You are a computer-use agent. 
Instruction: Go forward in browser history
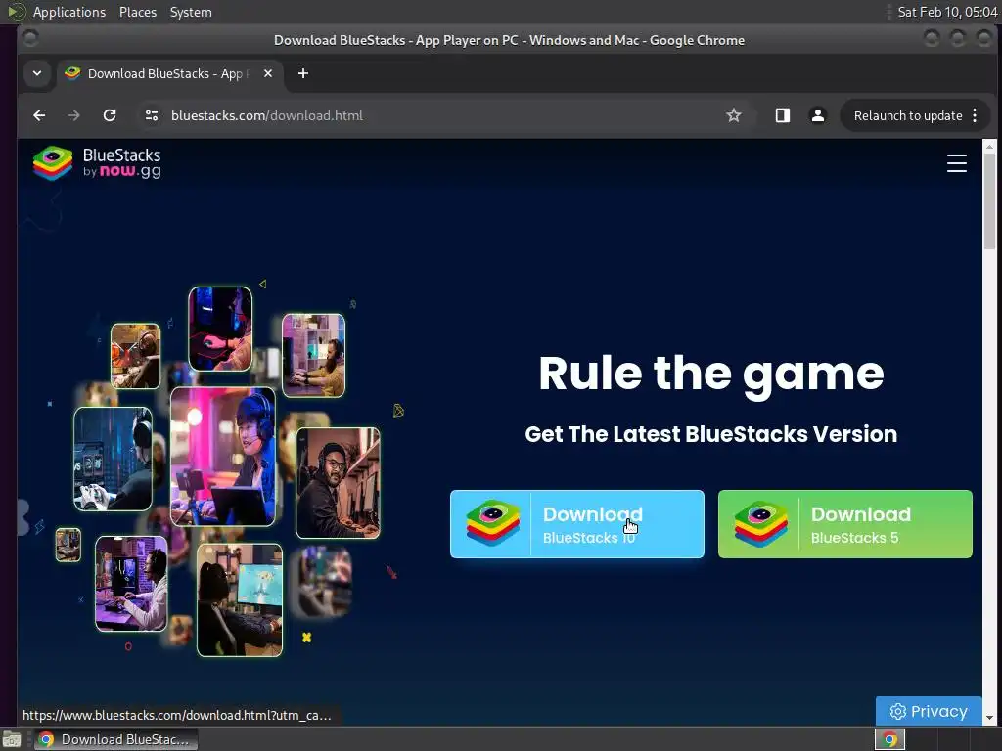[74, 115]
